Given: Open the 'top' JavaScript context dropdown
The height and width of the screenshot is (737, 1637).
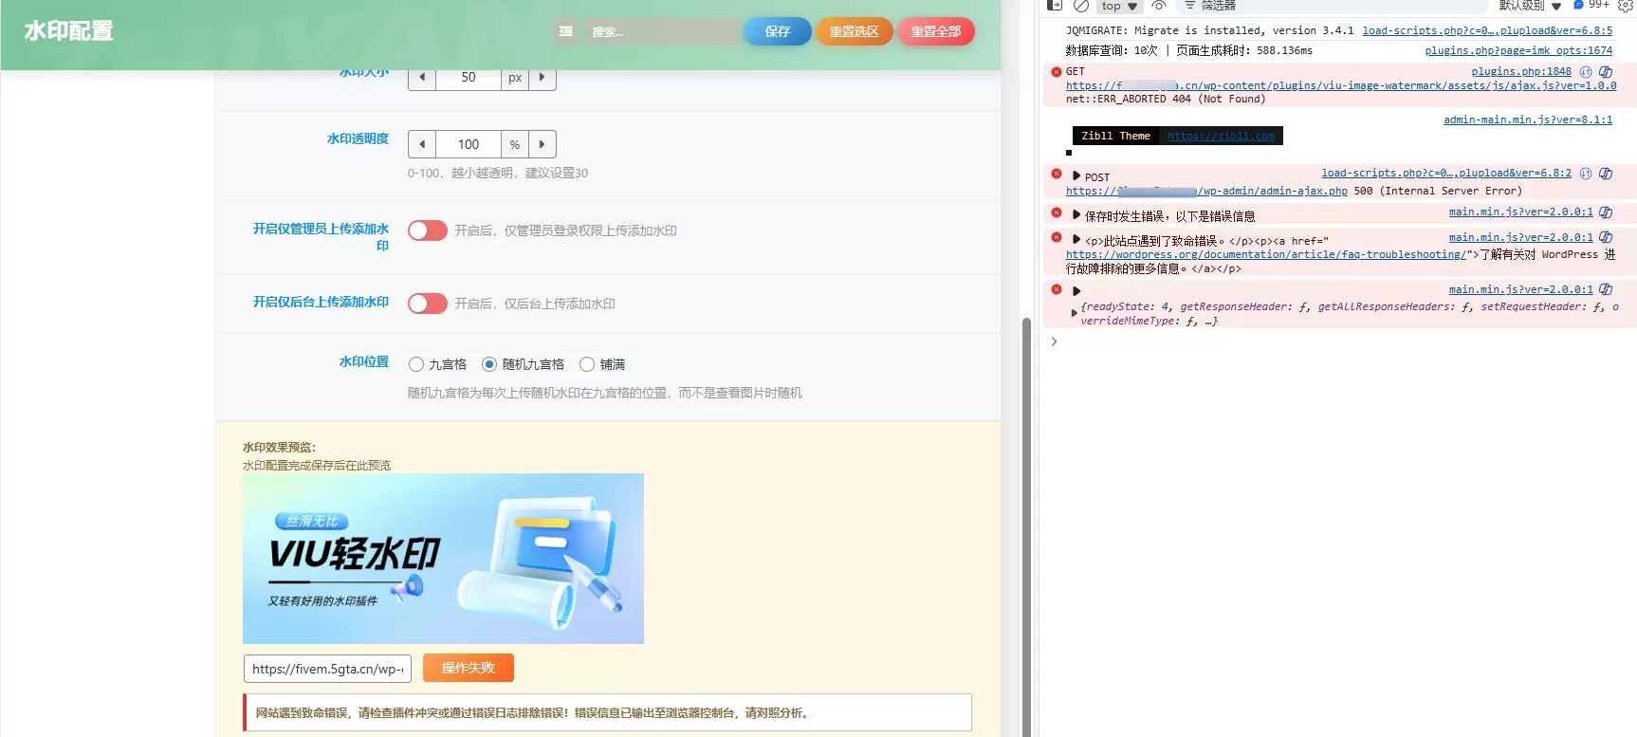Looking at the screenshot, I should (1119, 6).
